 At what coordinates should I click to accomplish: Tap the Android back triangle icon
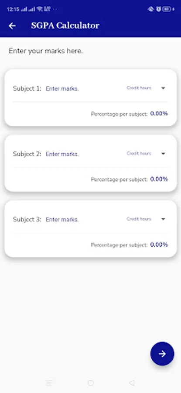(x=132, y=383)
